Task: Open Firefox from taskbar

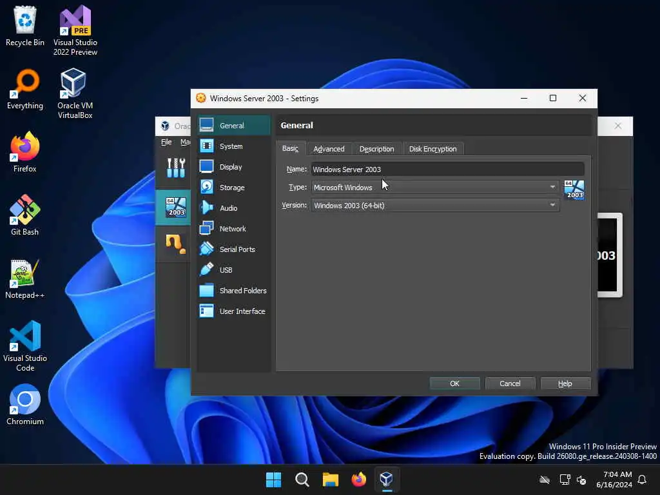Action: tap(358, 480)
